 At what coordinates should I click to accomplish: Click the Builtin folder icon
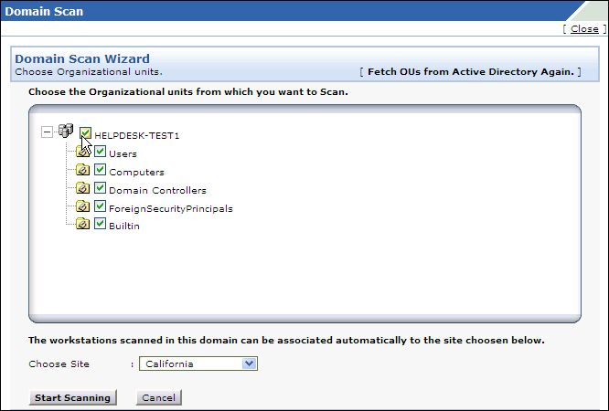[83, 225]
